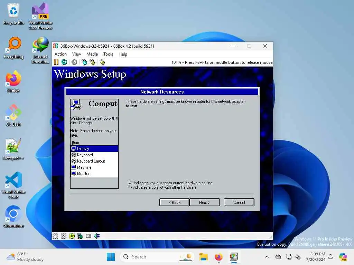
Task: Send Ctrl+Alt+Del using toolbar icon
Action: coord(84,62)
